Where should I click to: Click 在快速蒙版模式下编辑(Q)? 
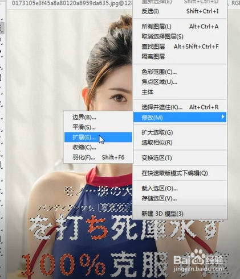(180, 173)
